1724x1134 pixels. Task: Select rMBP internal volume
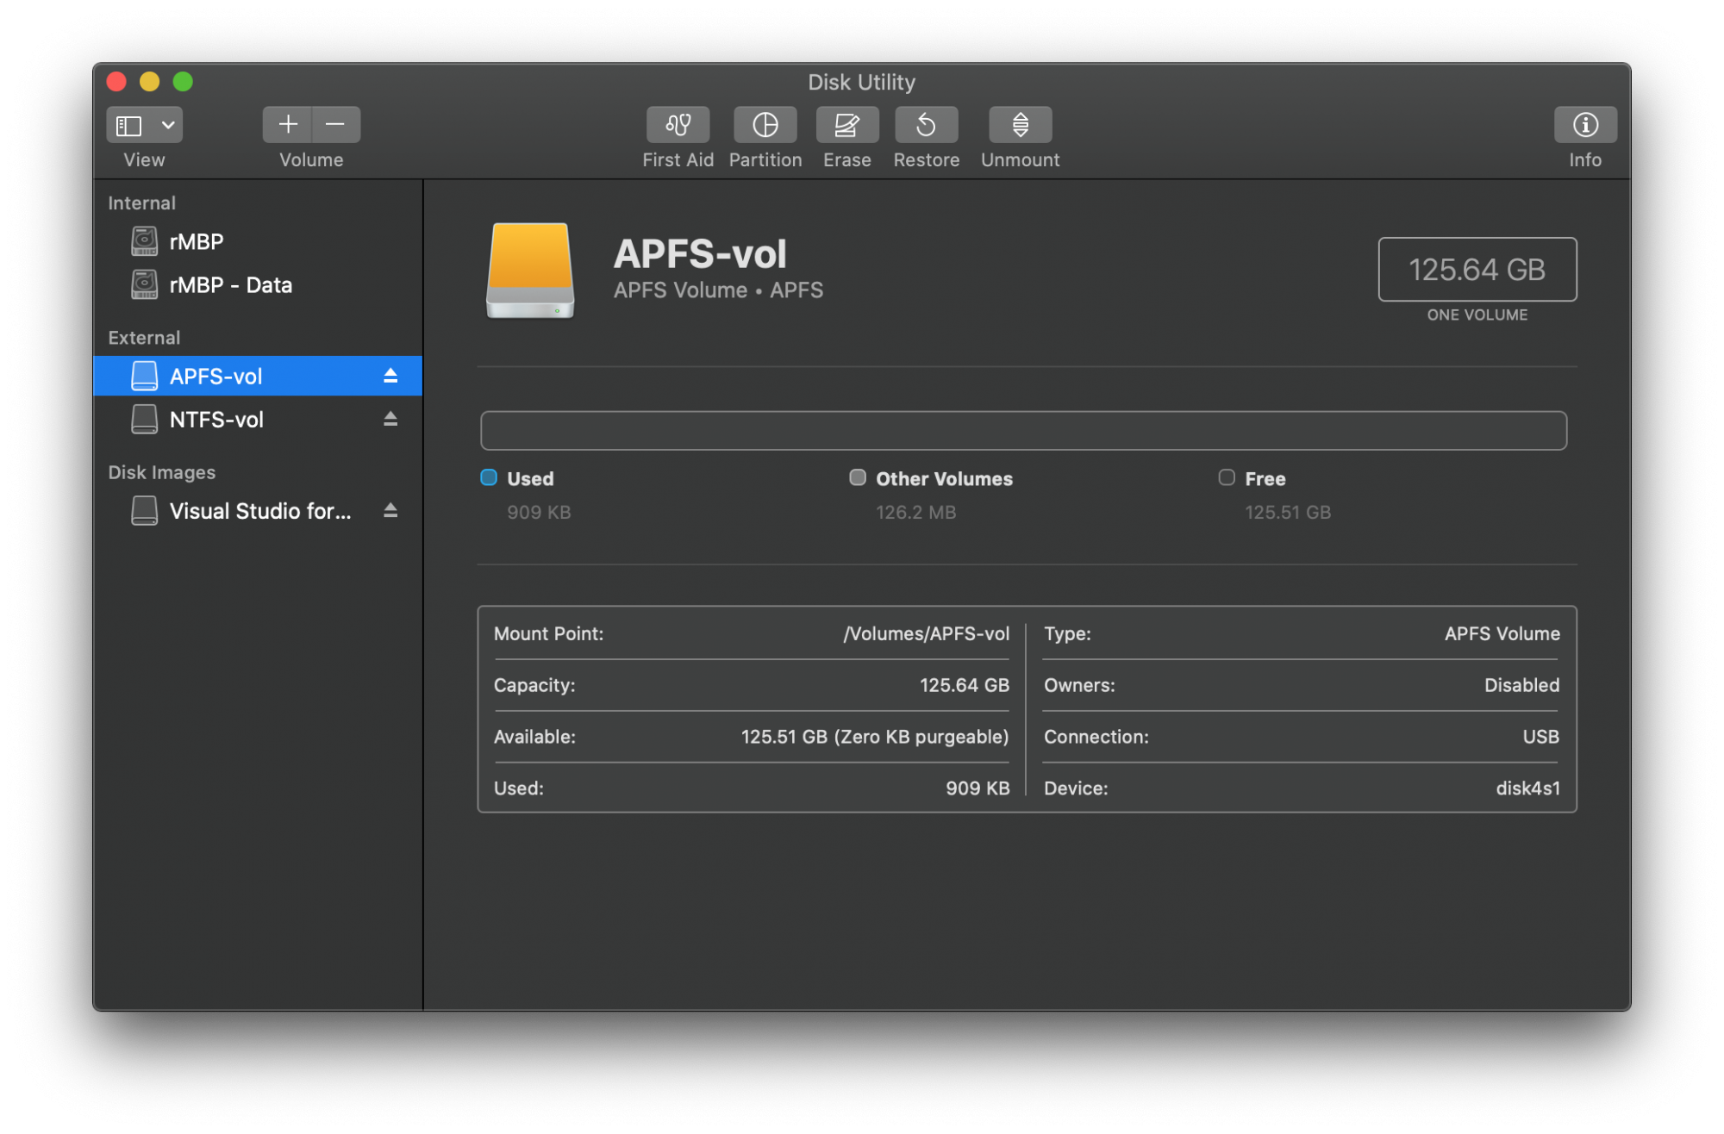(x=197, y=242)
